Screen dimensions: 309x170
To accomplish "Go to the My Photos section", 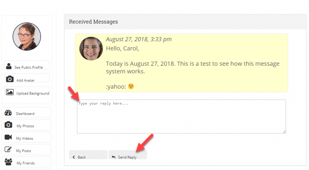I will [27, 125].
